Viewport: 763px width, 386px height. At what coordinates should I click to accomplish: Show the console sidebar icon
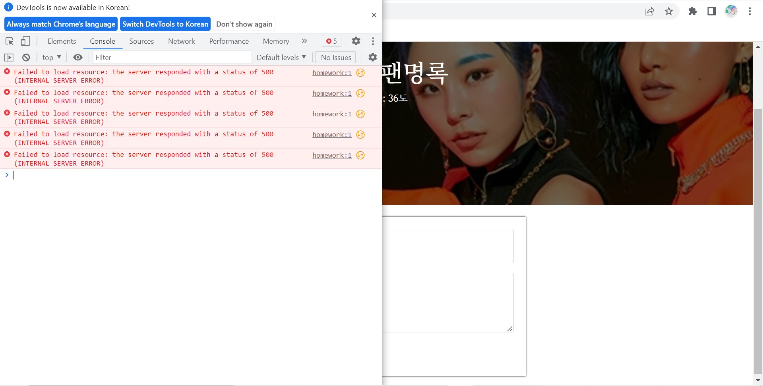click(x=9, y=58)
